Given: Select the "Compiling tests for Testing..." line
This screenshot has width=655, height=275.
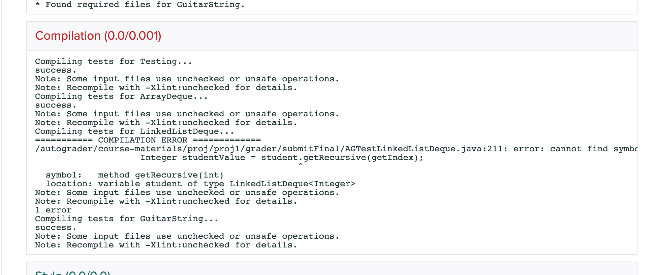Looking at the screenshot, I should click(x=114, y=62).
